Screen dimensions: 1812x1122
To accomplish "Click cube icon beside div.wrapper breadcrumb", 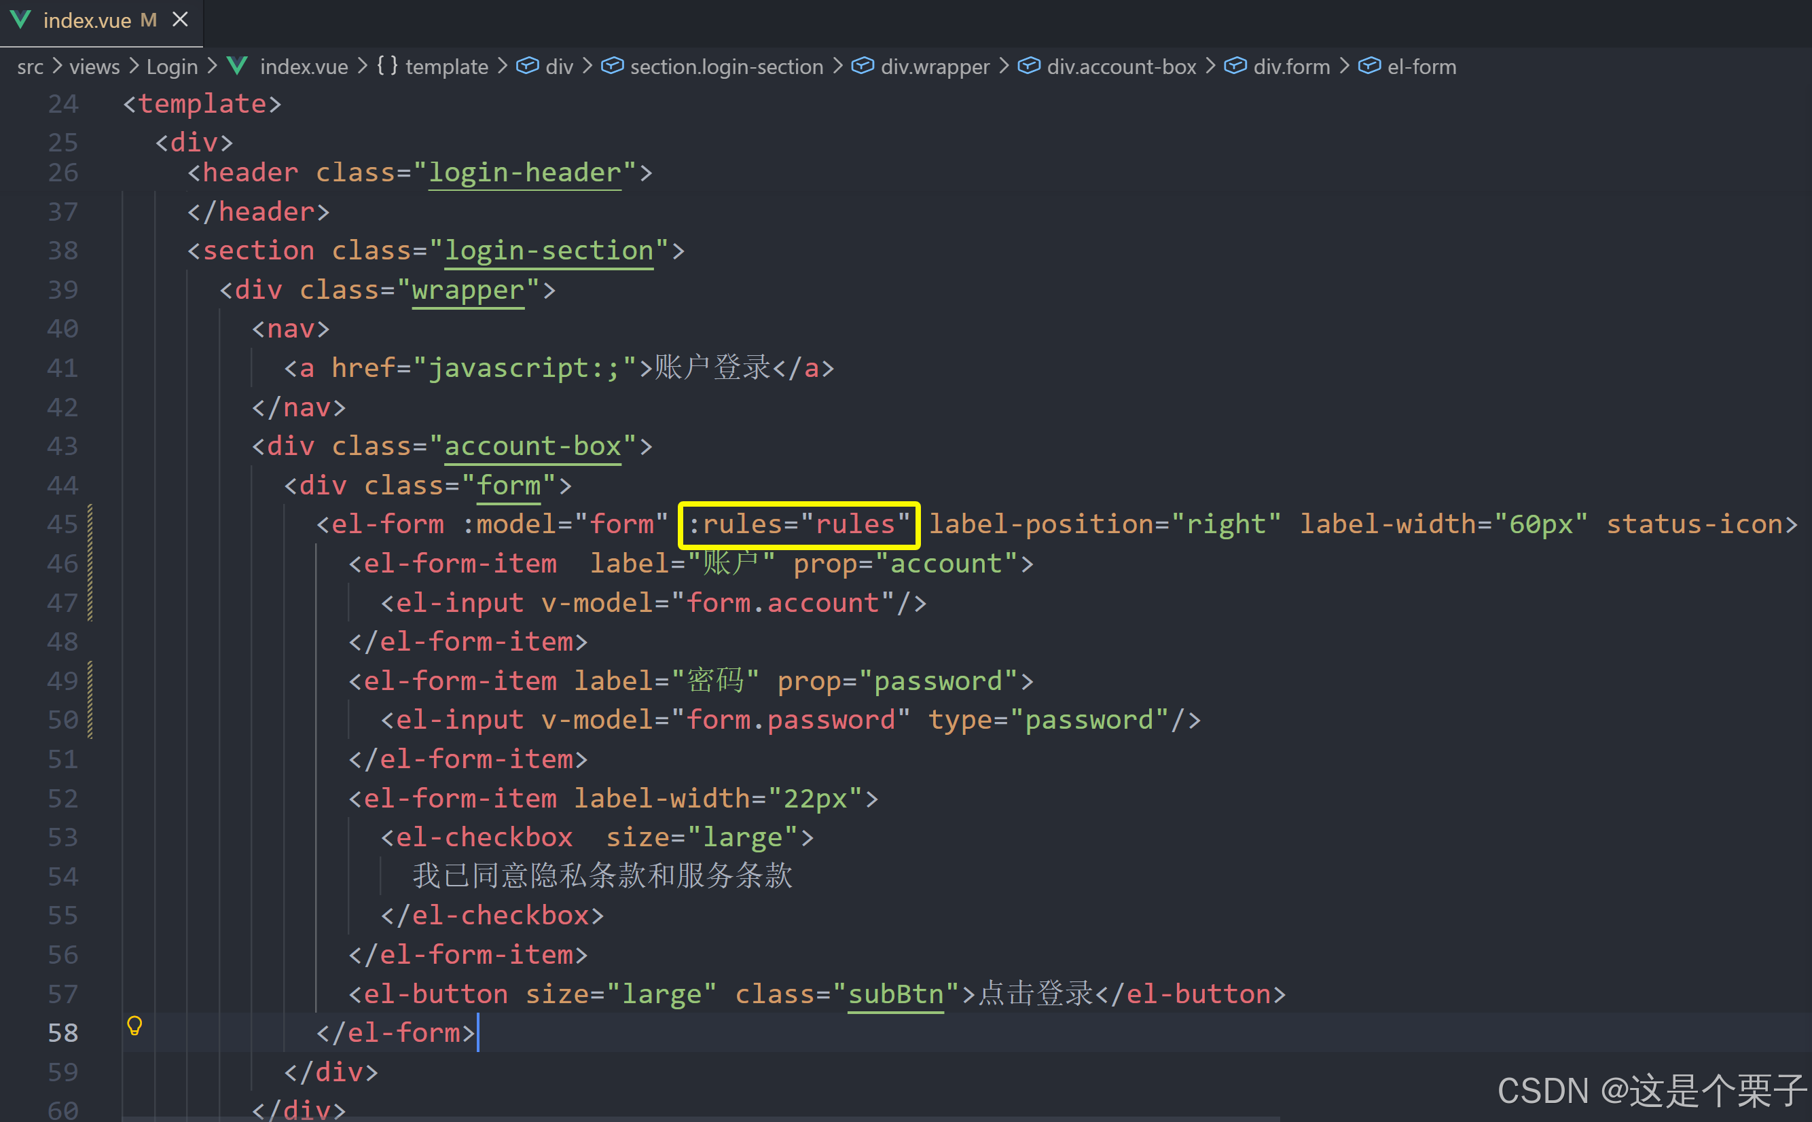I will (x=863, y=66).
